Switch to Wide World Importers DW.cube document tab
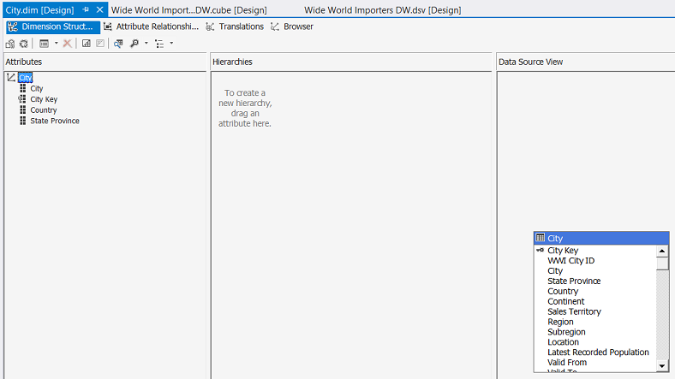The width and height of the screenshot is (675, 379). coord(189,10)
